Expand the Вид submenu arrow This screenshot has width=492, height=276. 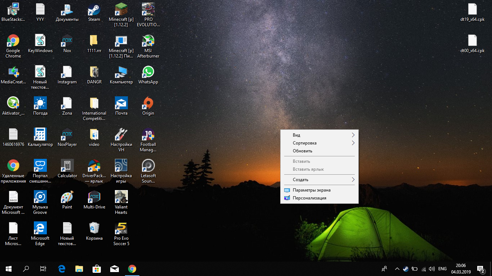(353, 135)
